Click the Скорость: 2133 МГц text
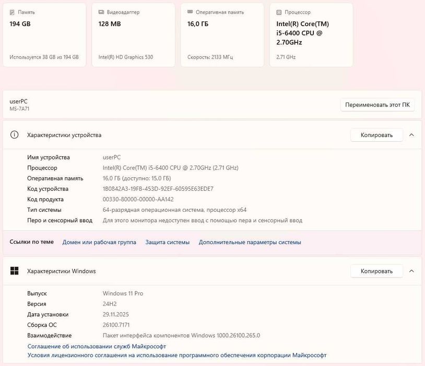The image size is (425, 366). [210, 57]
